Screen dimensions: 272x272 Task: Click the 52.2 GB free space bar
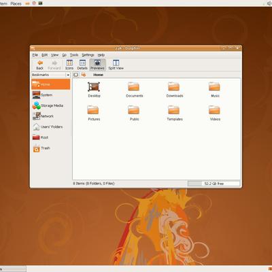click(x=214, y=184)
